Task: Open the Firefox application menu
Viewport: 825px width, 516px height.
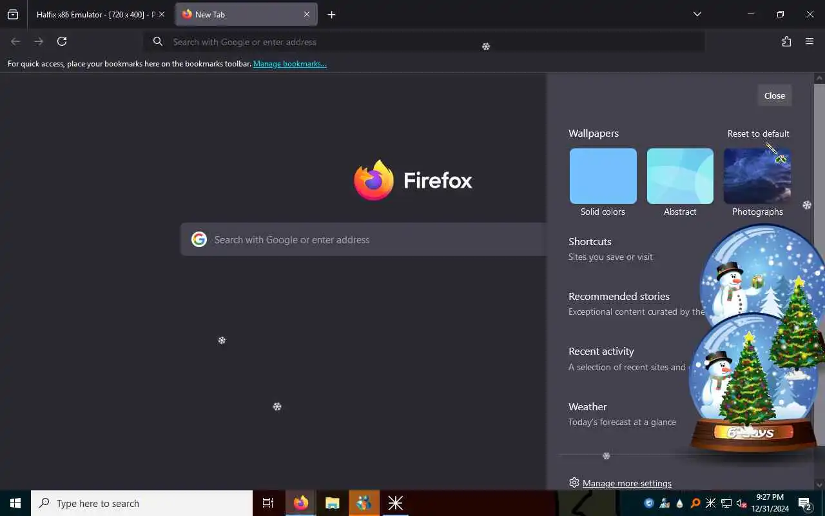Action: [x=810, y=41]
